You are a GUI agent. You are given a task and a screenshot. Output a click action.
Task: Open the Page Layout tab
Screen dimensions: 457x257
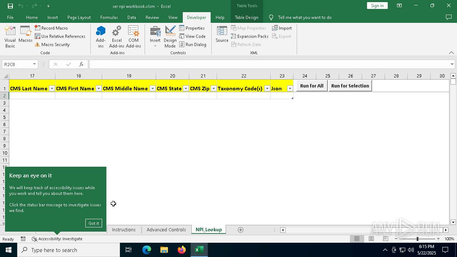[x=79, y=17]
